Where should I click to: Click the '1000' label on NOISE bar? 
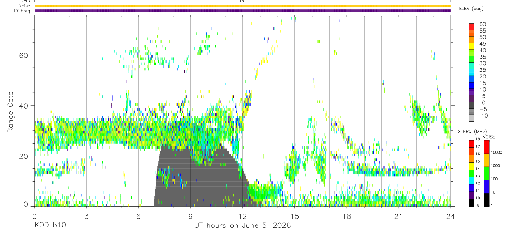[x=496, y=165]
